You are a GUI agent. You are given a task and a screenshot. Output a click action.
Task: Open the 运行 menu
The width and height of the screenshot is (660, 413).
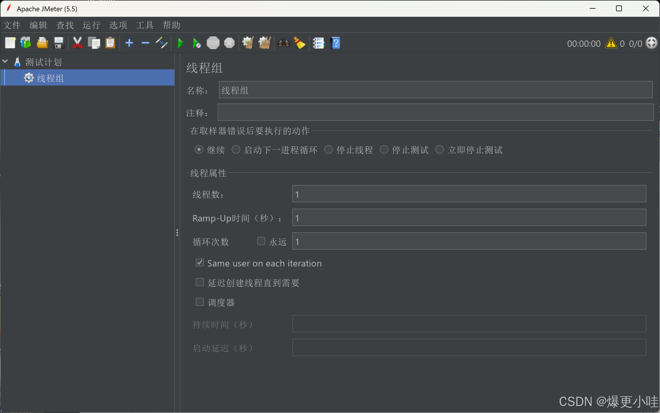pyautogui.click(x=91, y=25)
